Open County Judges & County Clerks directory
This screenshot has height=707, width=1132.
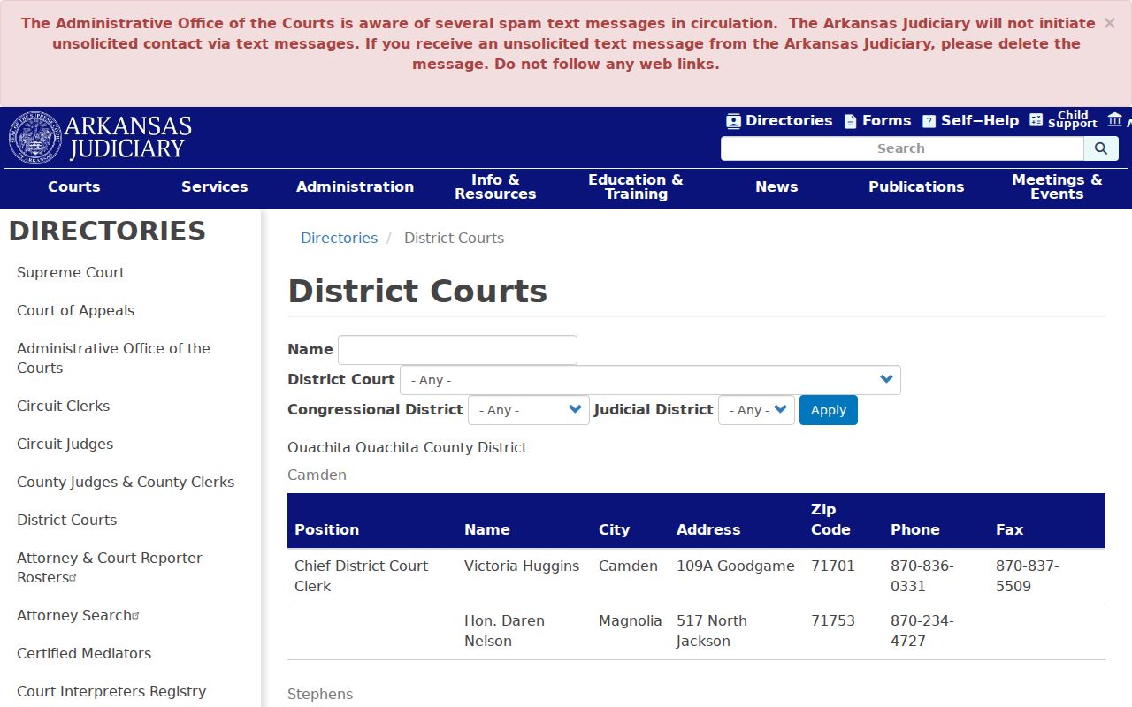pyautogui.click(x=126, y=482)
